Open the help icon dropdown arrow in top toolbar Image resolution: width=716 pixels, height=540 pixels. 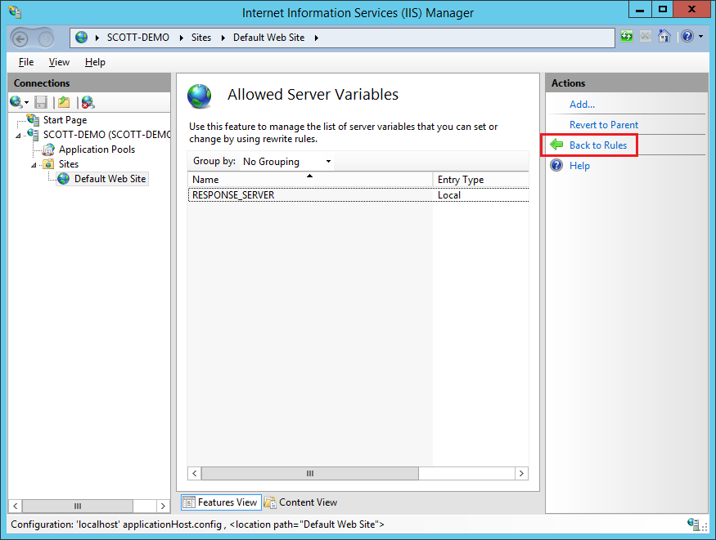(x=701, y=37)
